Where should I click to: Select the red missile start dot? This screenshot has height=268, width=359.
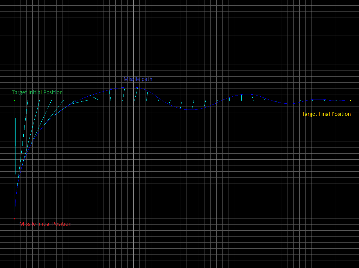click(15, 218)
